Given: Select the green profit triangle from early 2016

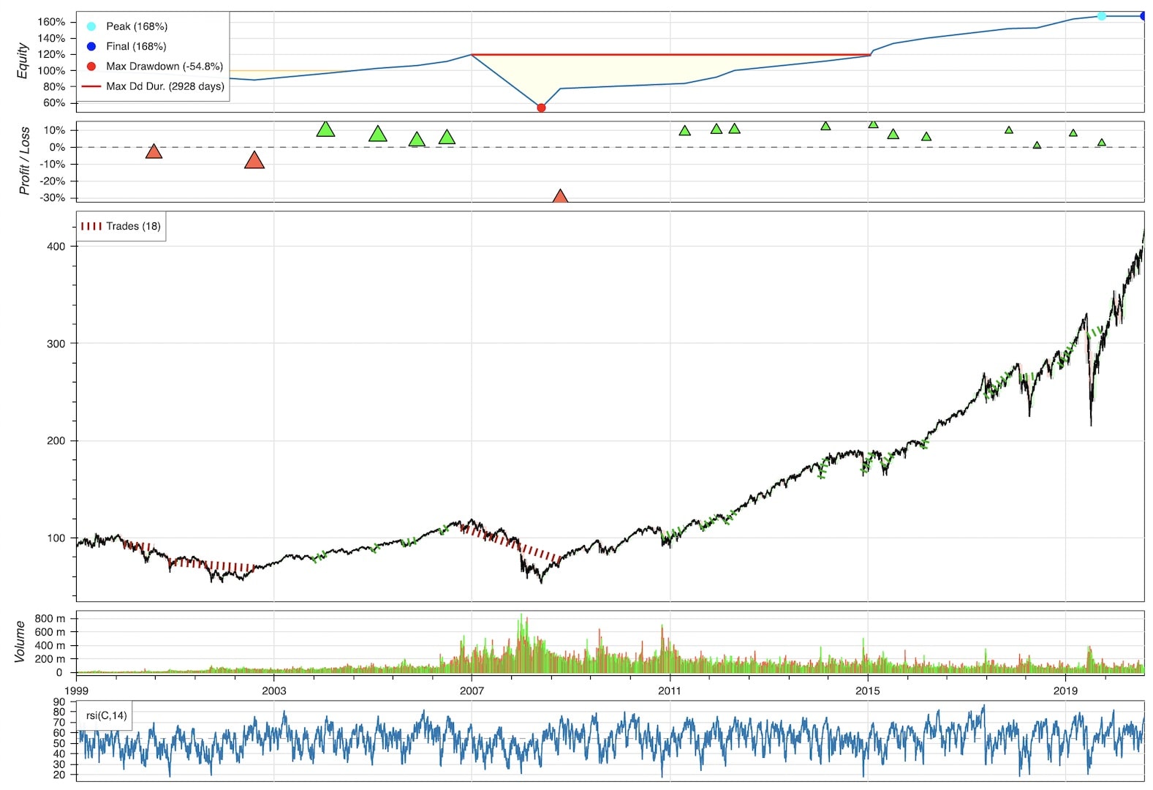Looking at the screenshot, I should [x=926, y=137].
